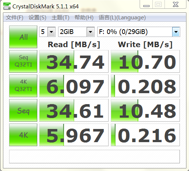Start the 4K Q32T1 test
The image size is (189, 171).
point(23,86)
